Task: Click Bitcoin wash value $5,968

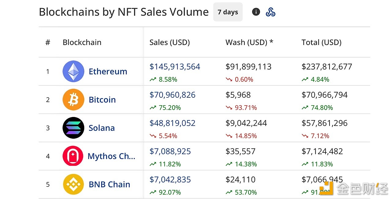Action: (238, 95)
